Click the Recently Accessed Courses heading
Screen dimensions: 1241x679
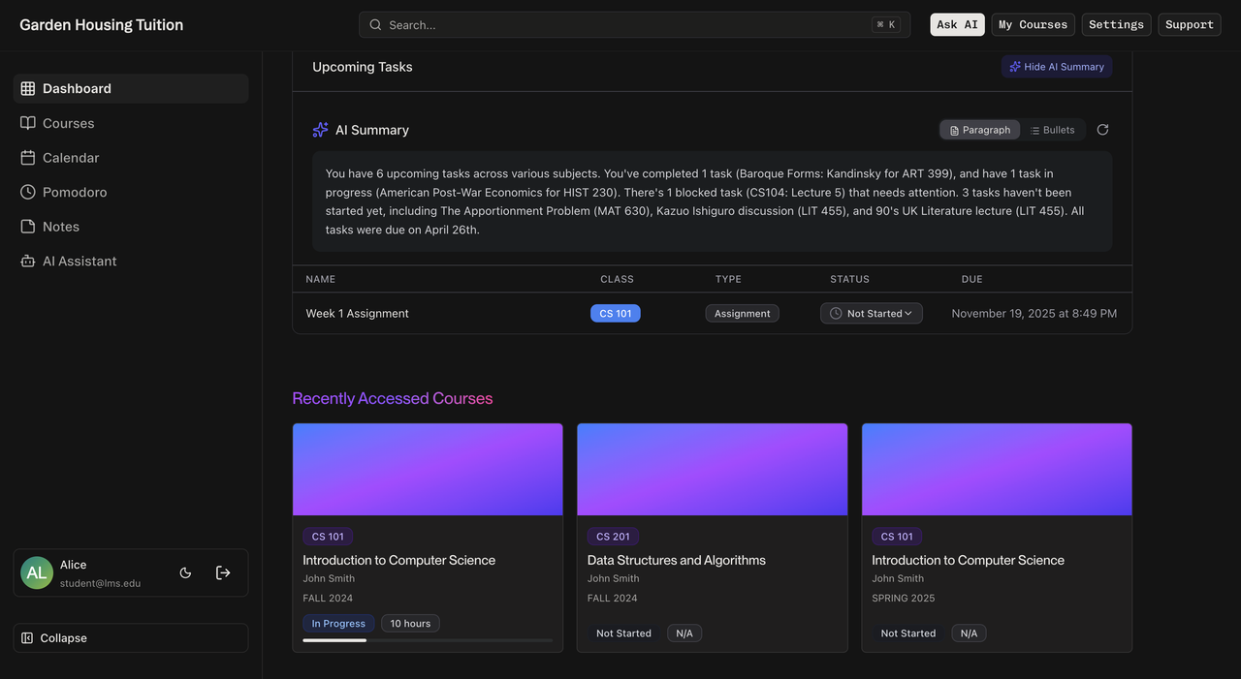tap(393, 398)
